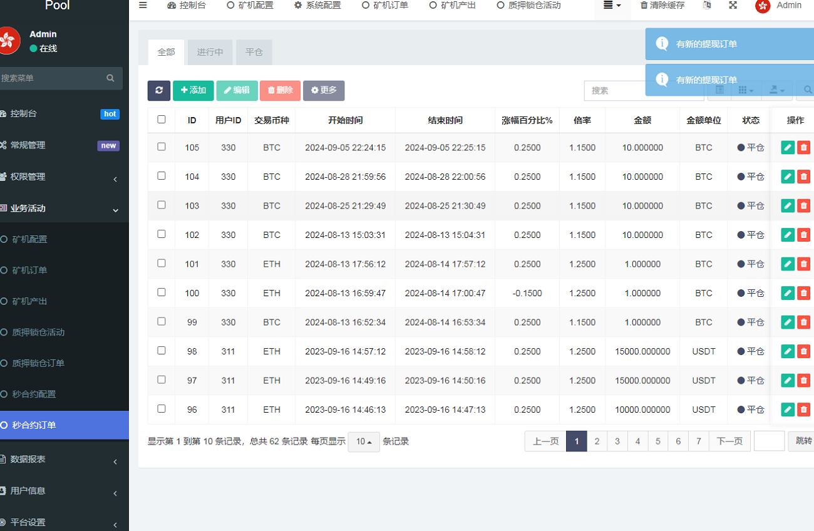Image resolution: width=814 pixels, height=531 pixels.
Task: Click the edit pencil icon for order 96
Action: pyautogui.click(x=788, y=410)
